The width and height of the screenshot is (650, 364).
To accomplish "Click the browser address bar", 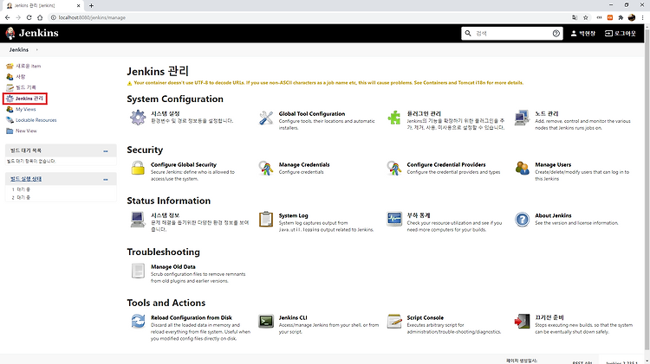I will pos(309,17).
